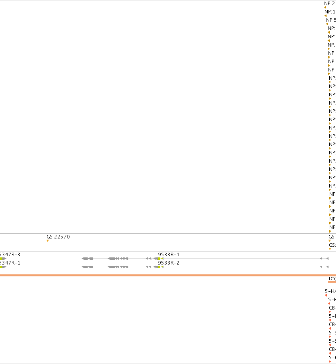
Task: Click the short orange bar under Df(
Action: 332,282
